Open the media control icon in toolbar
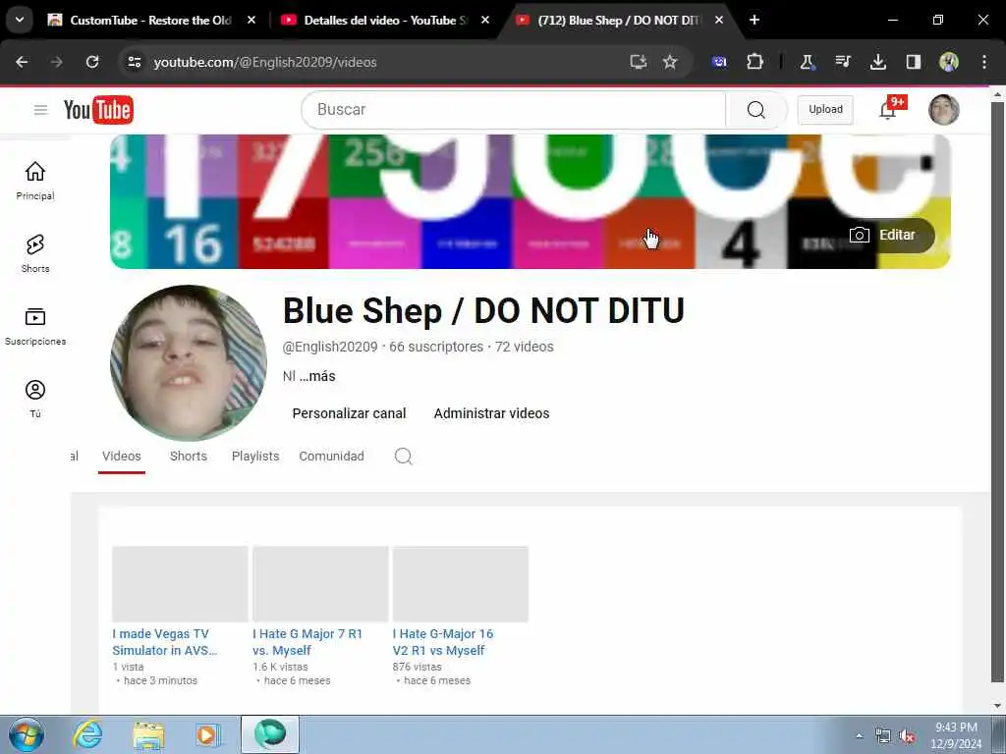The height and width of the screenshot is (754, 1006). click(842, 62)
